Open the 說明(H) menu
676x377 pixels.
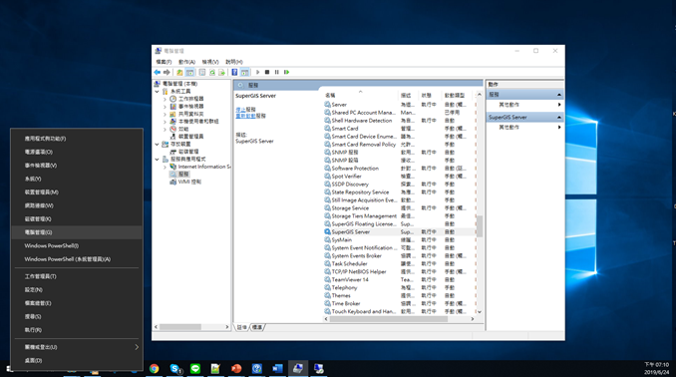[234, 62]
